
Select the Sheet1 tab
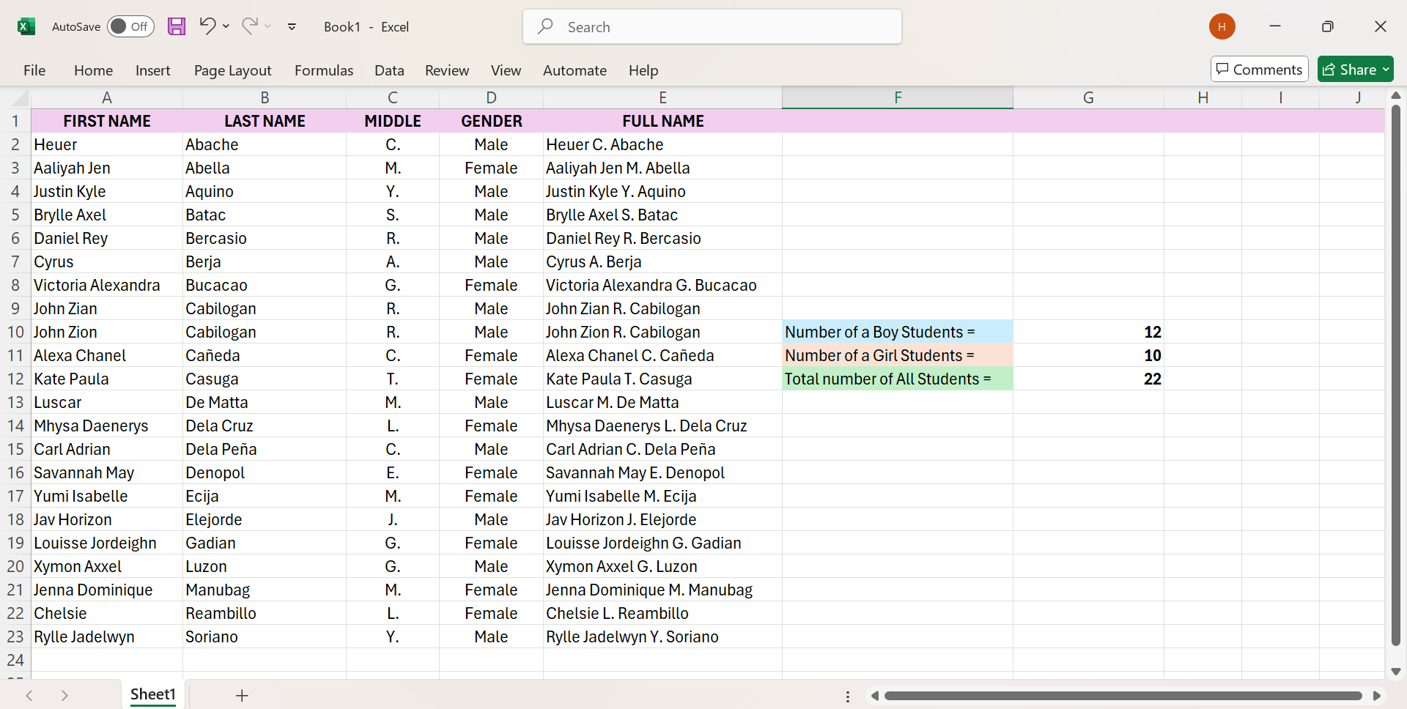pyautogui.click(x=153, y=694)
